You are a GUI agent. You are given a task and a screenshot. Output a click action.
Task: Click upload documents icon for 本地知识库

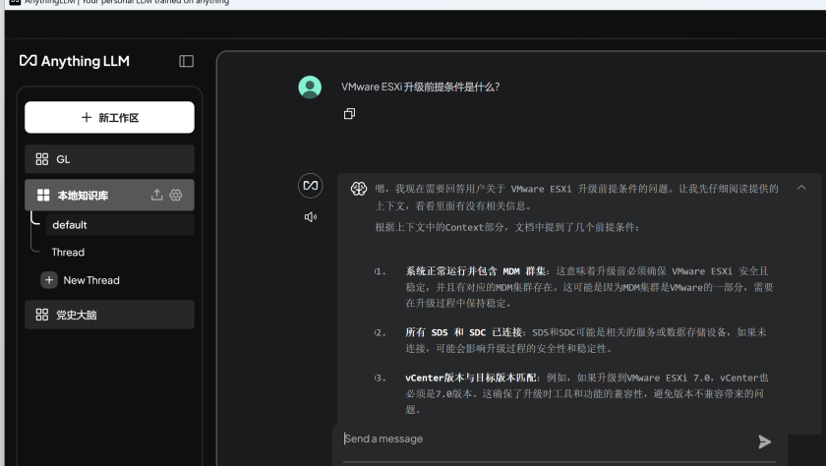157,196
